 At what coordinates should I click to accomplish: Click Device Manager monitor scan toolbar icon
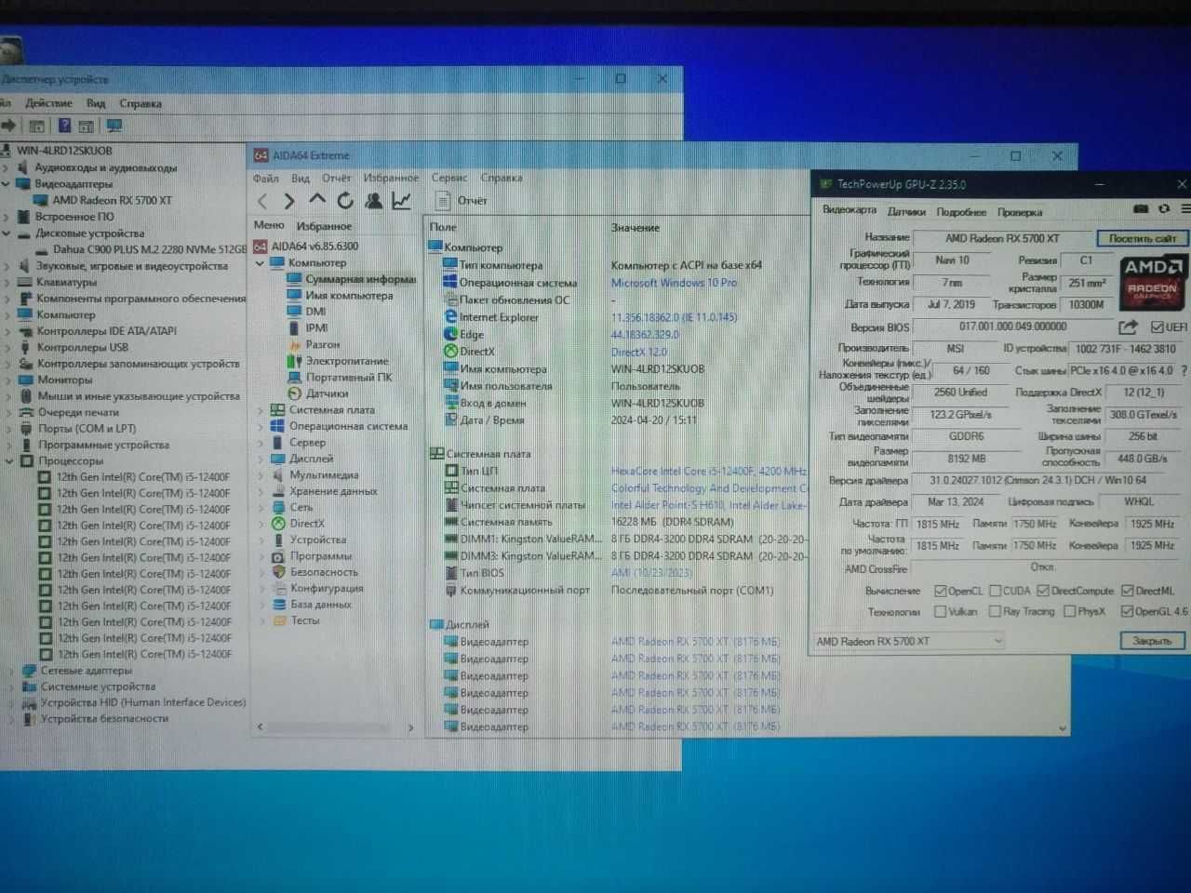[x=114, y=126]
